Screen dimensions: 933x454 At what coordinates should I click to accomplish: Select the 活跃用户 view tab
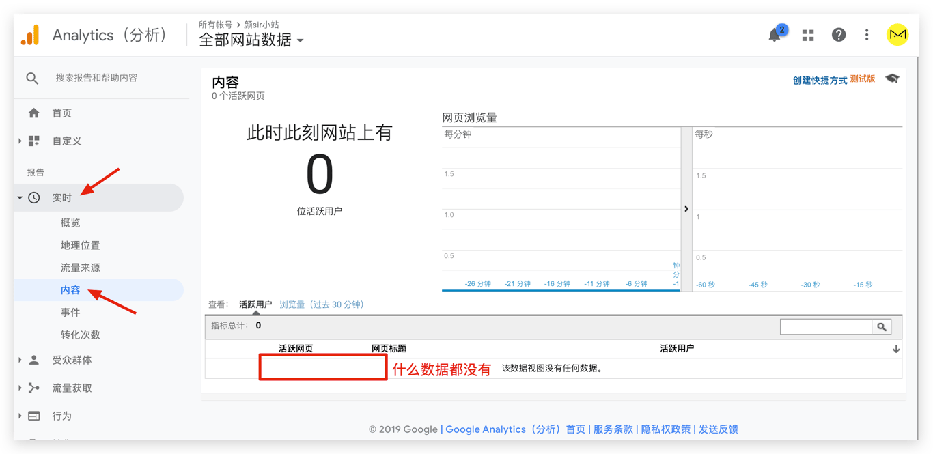(255, 304)
